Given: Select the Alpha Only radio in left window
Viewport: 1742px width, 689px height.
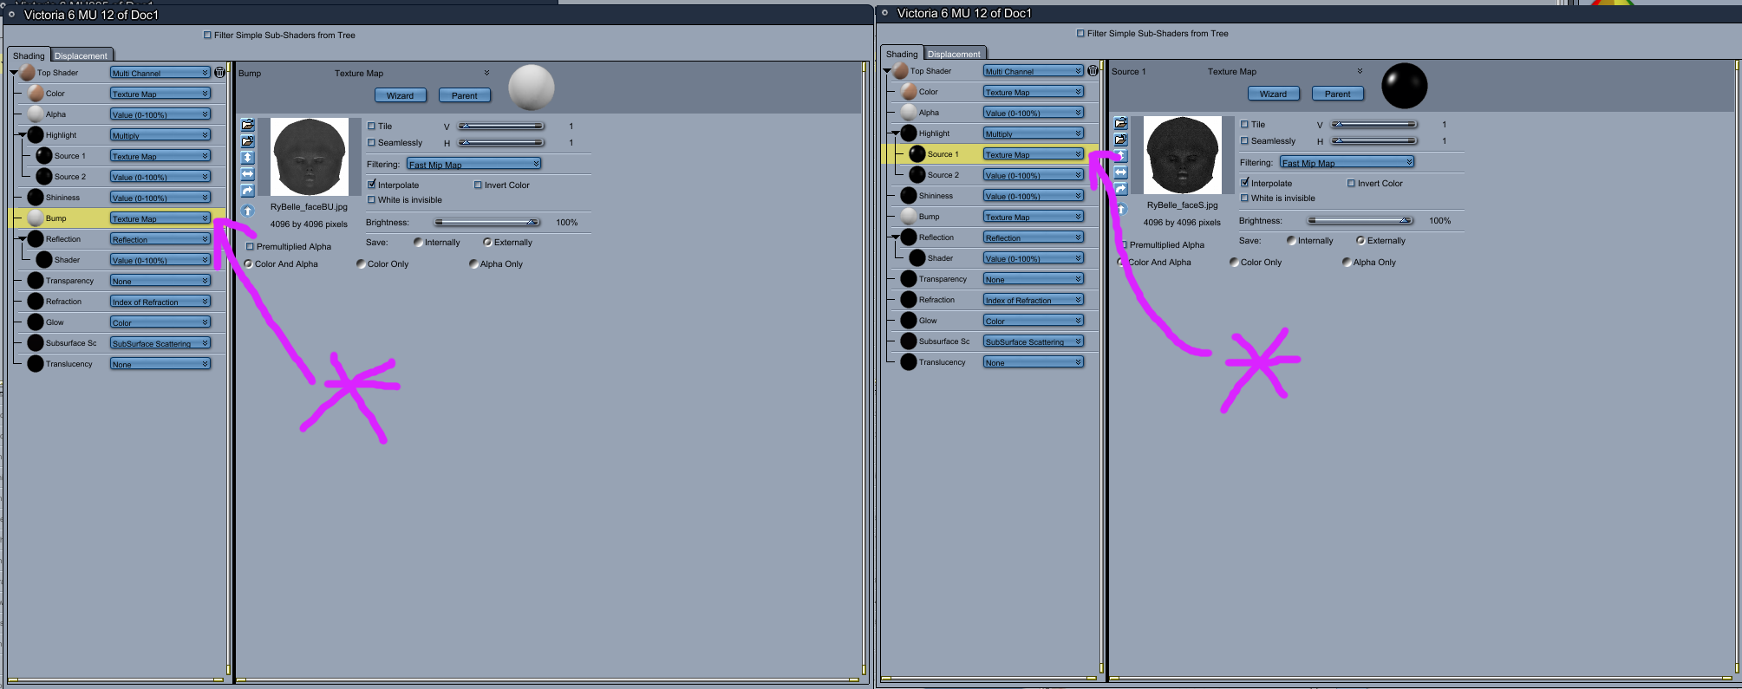Looking at the screenshot, I should pos(473,264).
